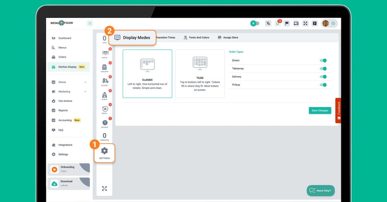Disable the Takeaway order type switch
Viewport: 387px width, 202px height.
323,69
